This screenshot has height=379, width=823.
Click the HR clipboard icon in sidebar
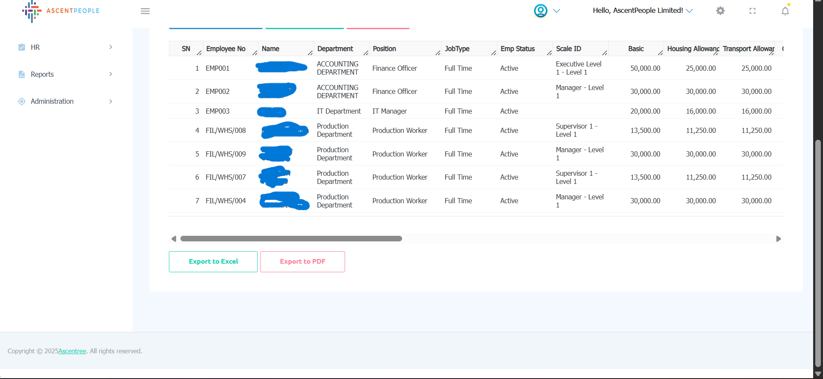pyautogui.click(x=21, y=47)
